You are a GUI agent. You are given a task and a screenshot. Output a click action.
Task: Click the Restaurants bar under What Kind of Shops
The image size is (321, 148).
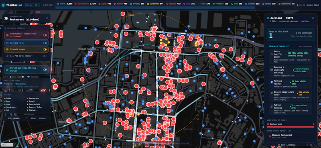291,127
